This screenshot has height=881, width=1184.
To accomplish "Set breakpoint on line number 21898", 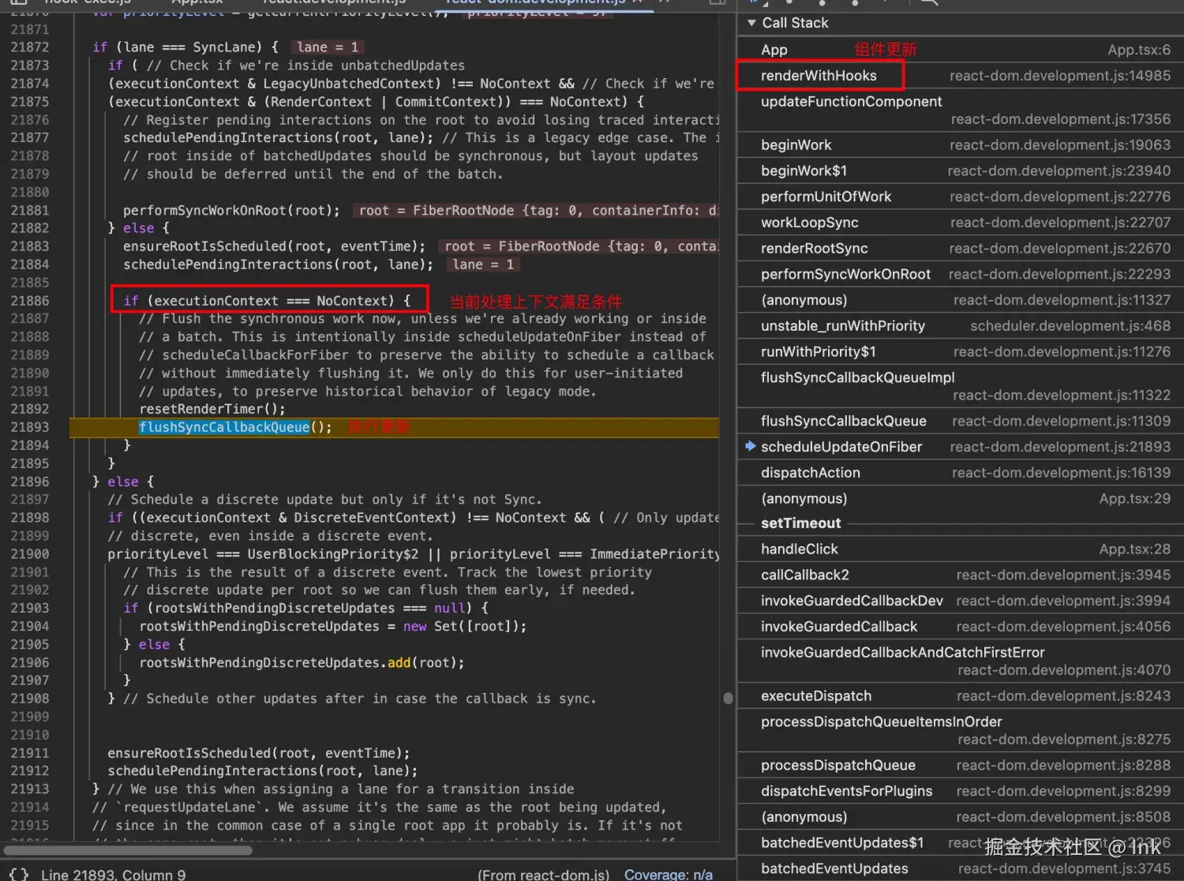I will tap(30, 518).
